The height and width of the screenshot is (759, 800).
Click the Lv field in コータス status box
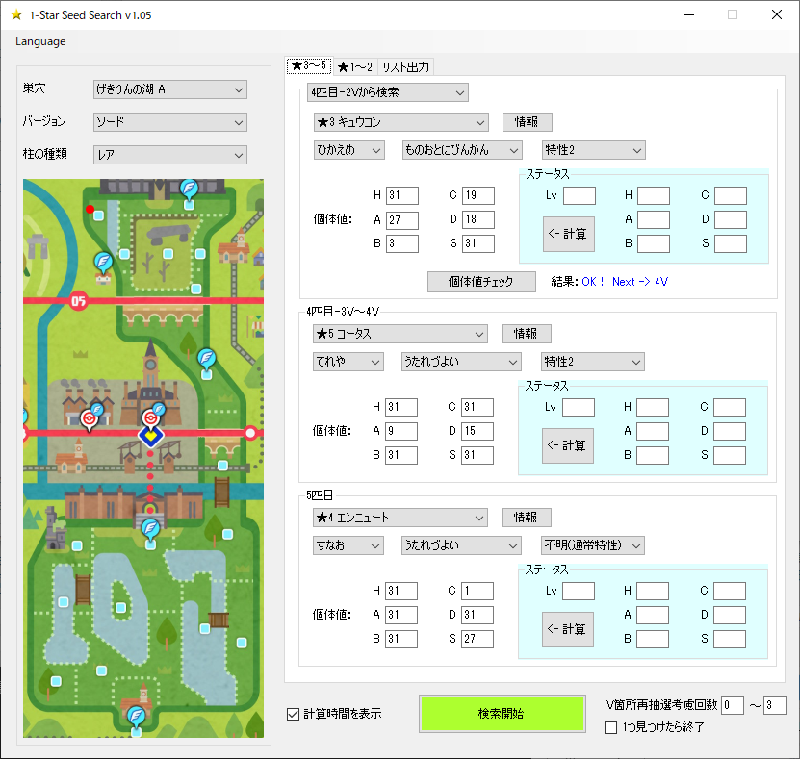pyautogui.click(x=579, y=407)
